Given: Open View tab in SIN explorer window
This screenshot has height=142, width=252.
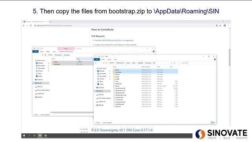Looking at the screenshot, I should click(x=115, y=60).
